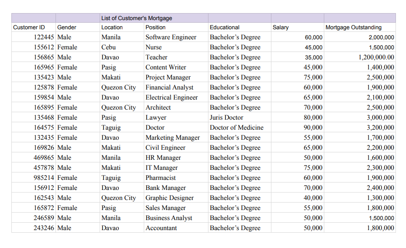The height and width of the screenshot is (248, 406).
Task: Select the Cebu location cell
Action: (x=108, y=47)
